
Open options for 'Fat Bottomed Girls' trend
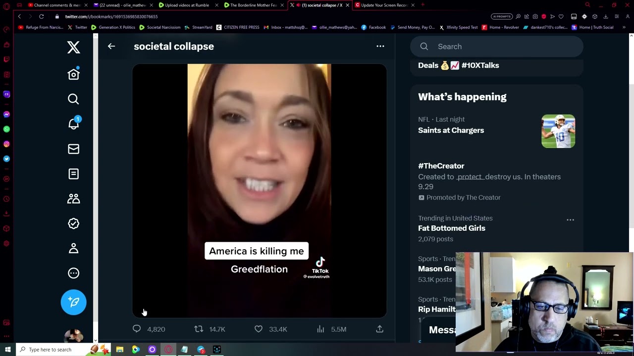point(570,220)
